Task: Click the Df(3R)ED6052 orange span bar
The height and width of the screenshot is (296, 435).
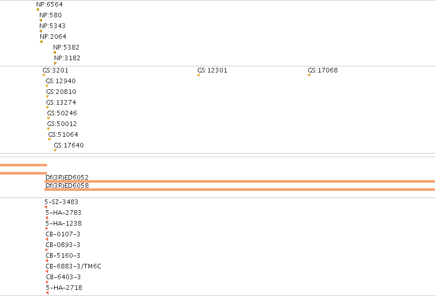Action: click(240, 181)
